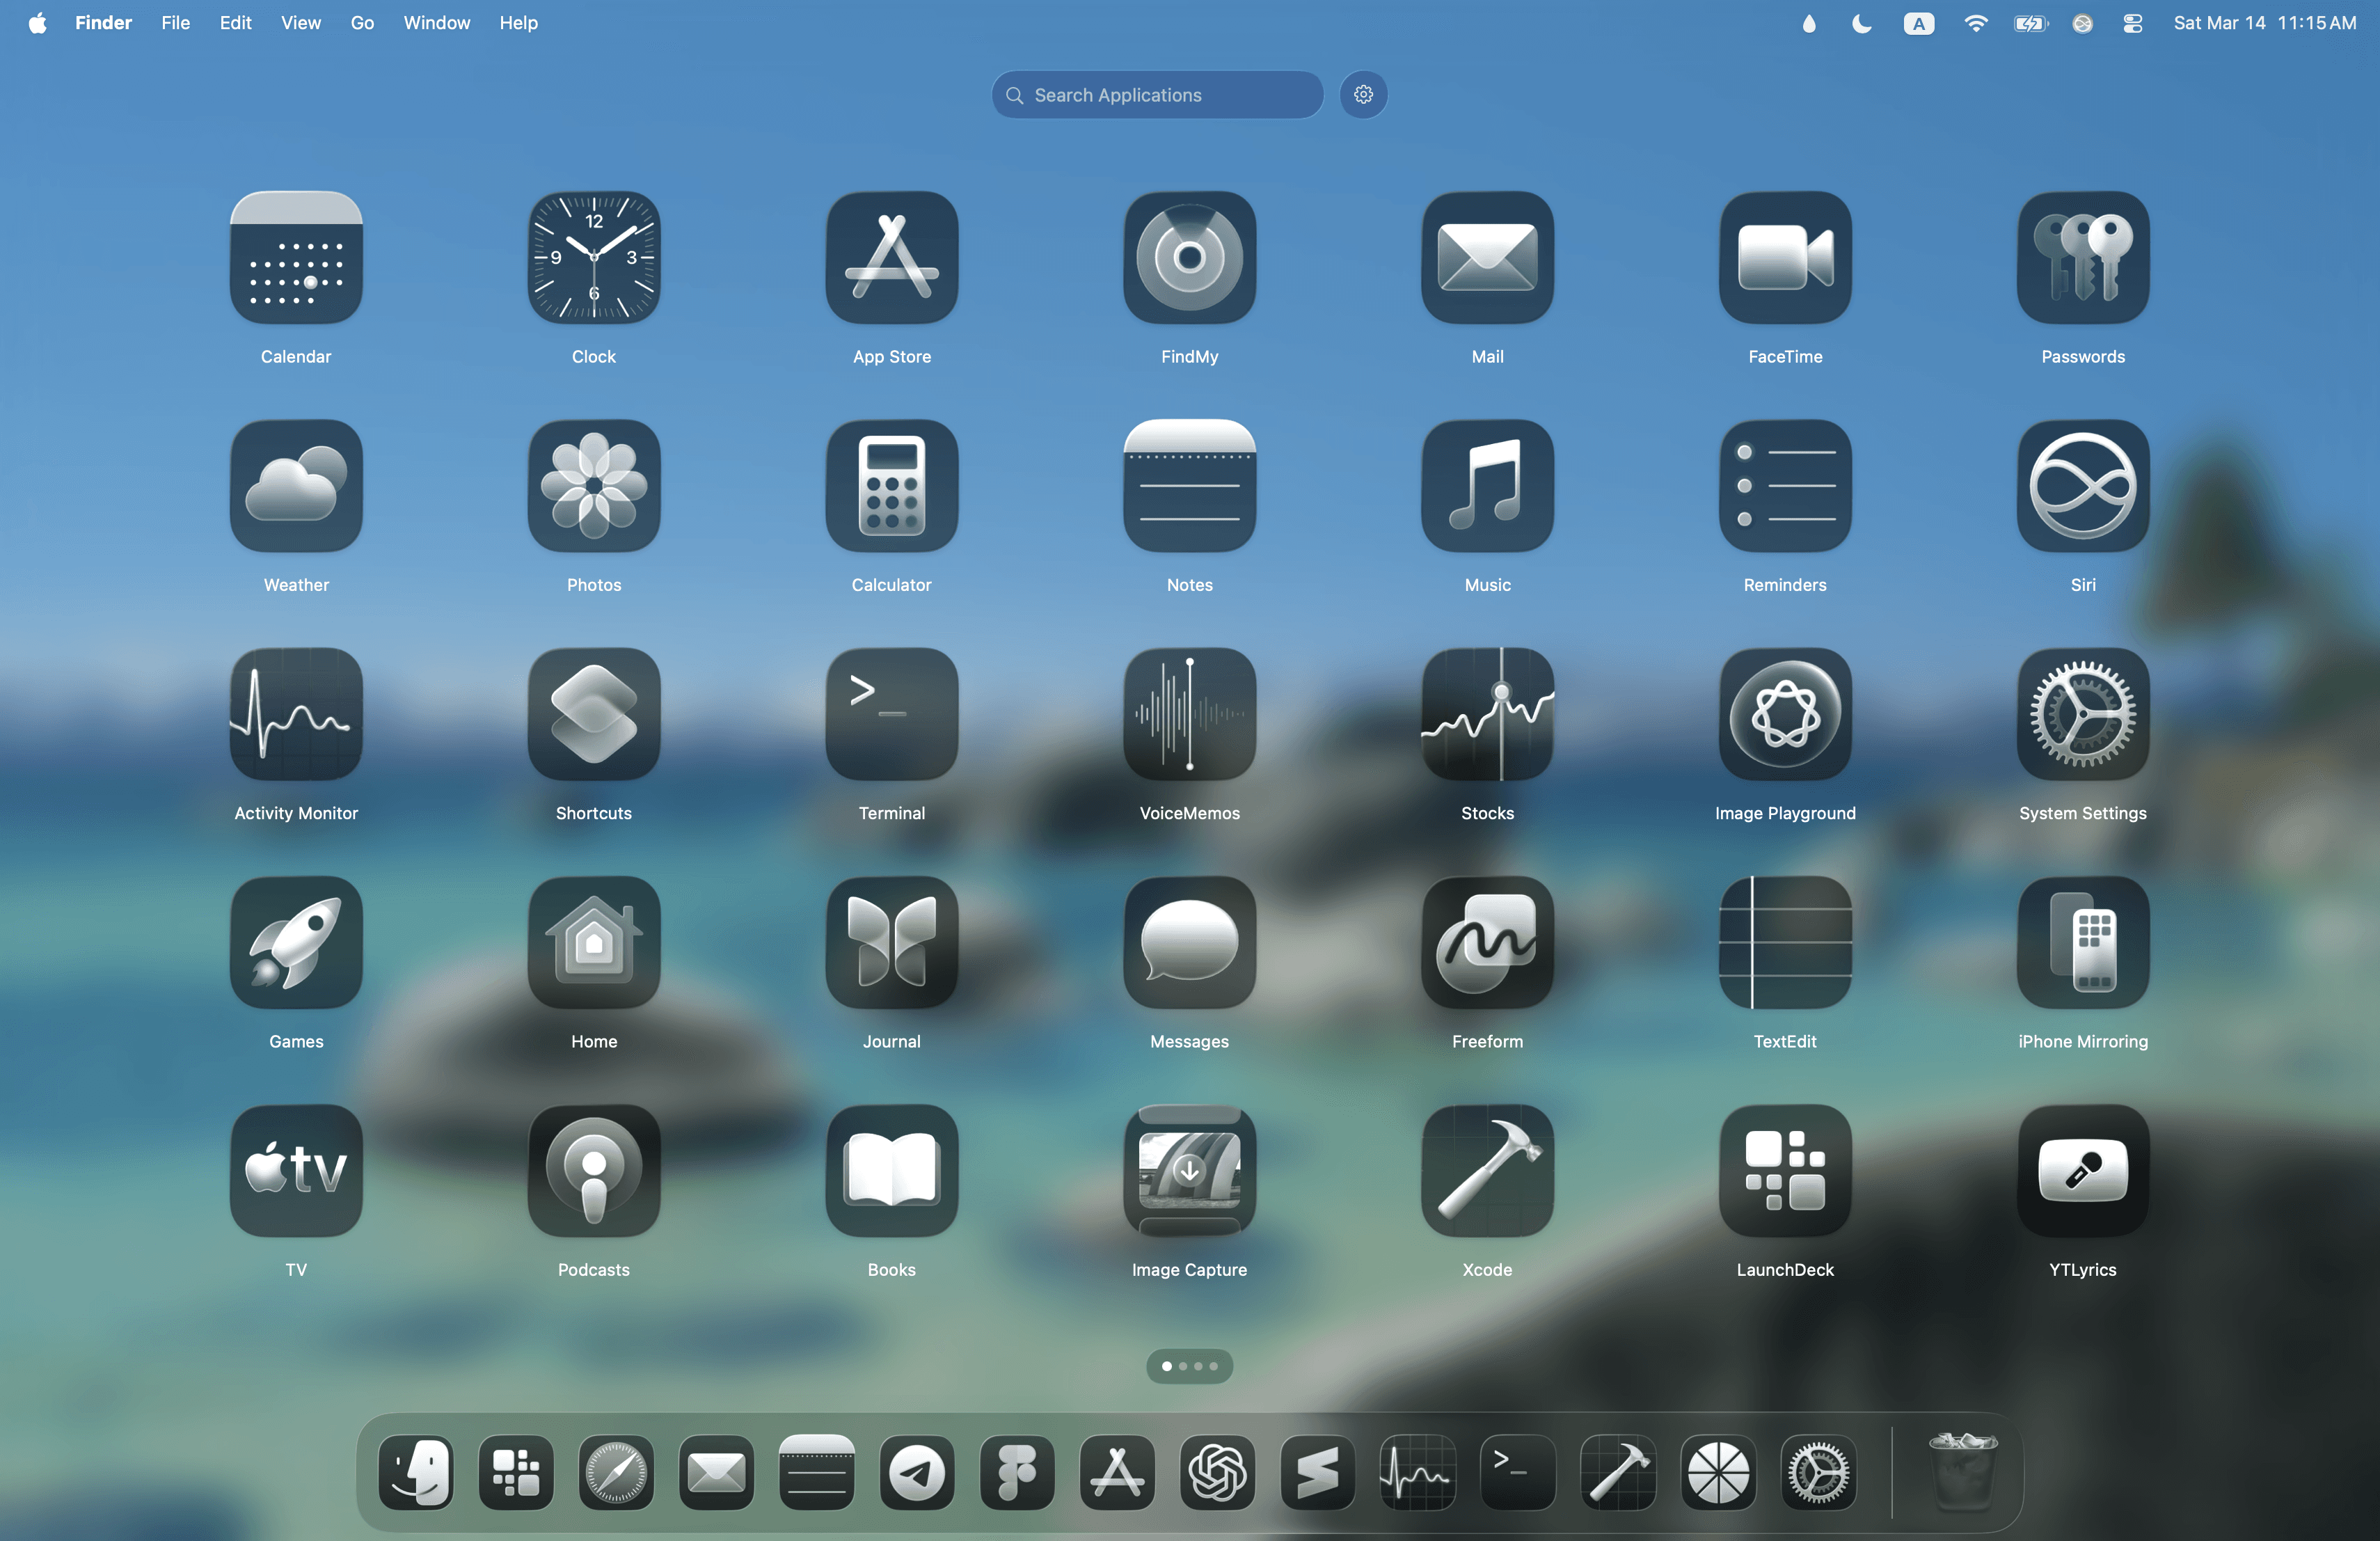The width and height of the screenshot is (2380, 1541).
Task: Launch Podcasts
Action: click(594, 1171)
